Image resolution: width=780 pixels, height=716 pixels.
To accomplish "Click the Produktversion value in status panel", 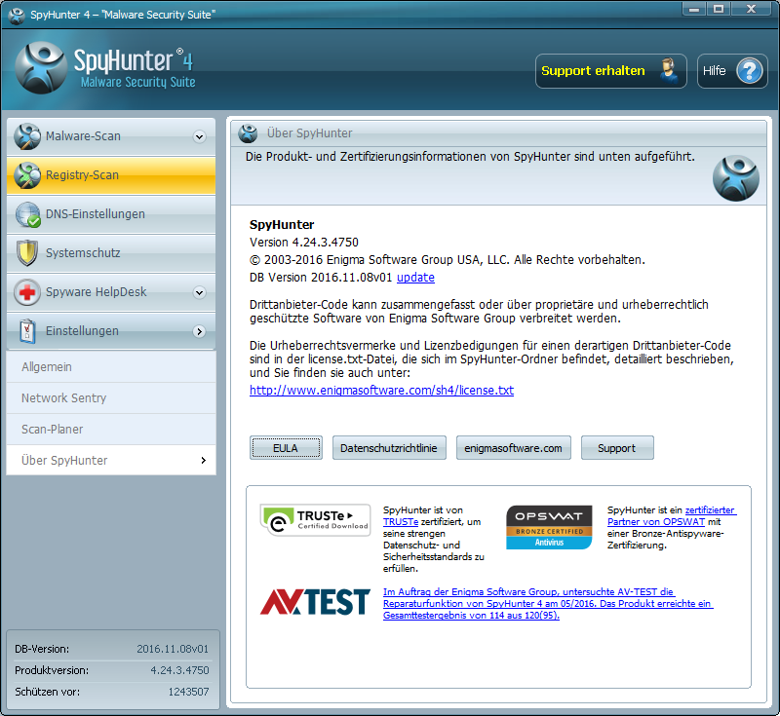I will [x=179, y=670].
